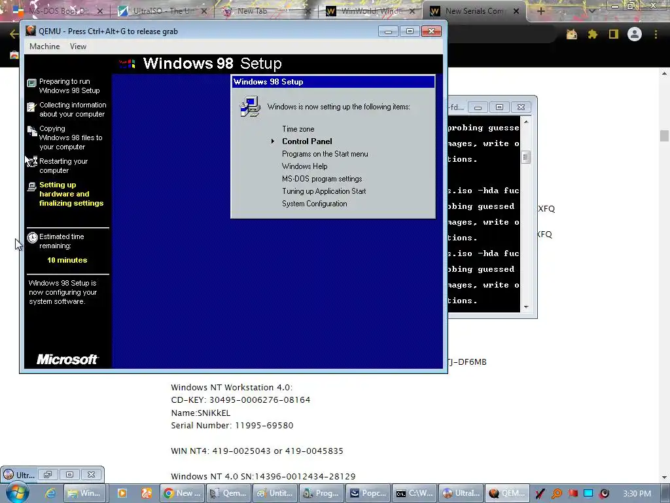Click the Restarting your computer step icon
This screenshot has width=670, height=503.
click(31, 162)
